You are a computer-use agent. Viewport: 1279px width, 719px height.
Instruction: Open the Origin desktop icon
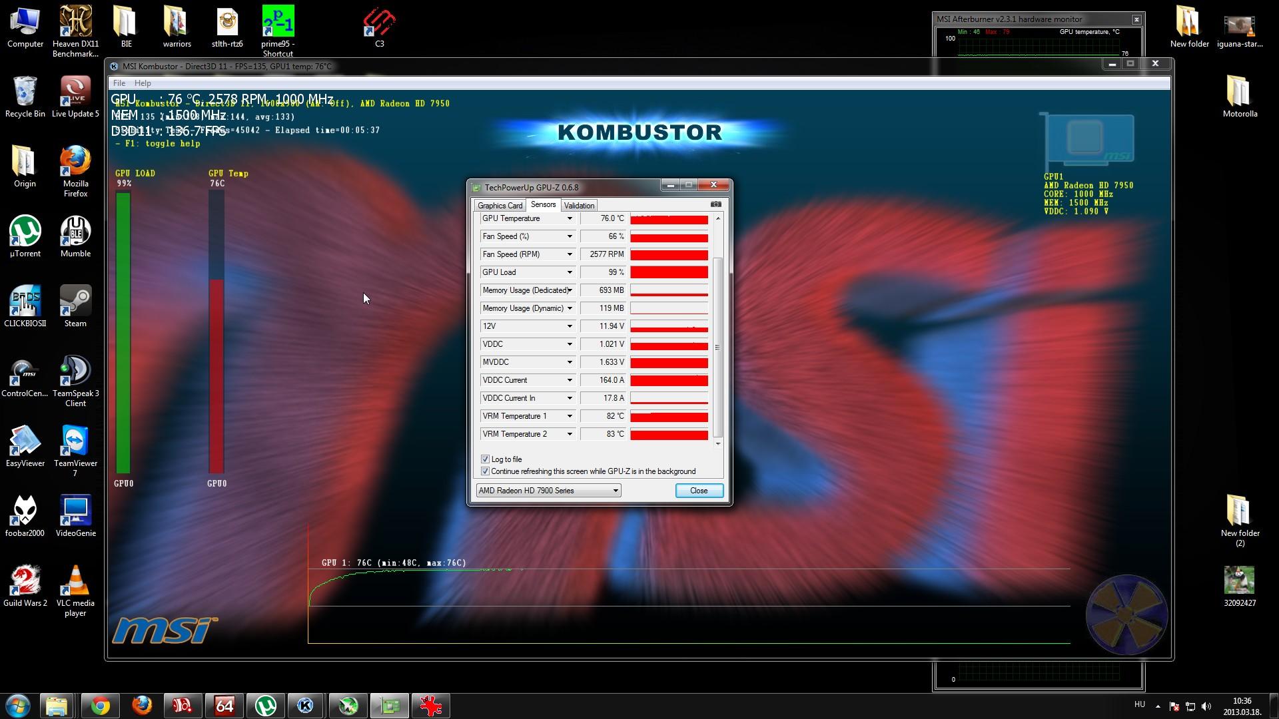(25, 166)
